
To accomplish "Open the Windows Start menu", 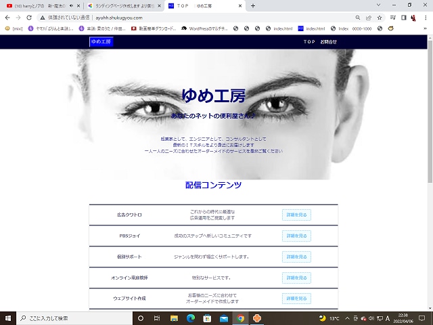I will click(8, 318).
